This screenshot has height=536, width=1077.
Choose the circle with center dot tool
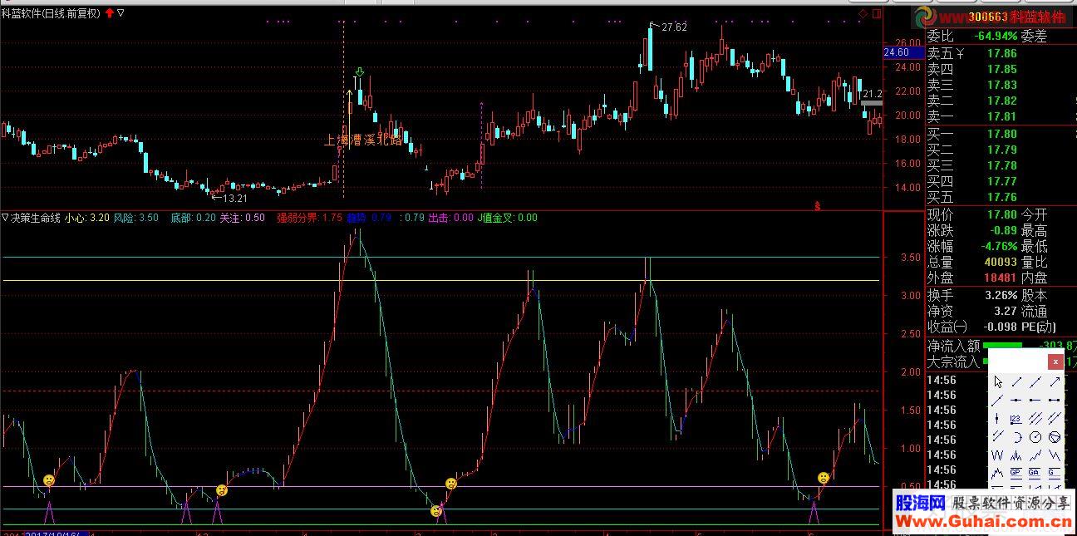pos(1035,436)
